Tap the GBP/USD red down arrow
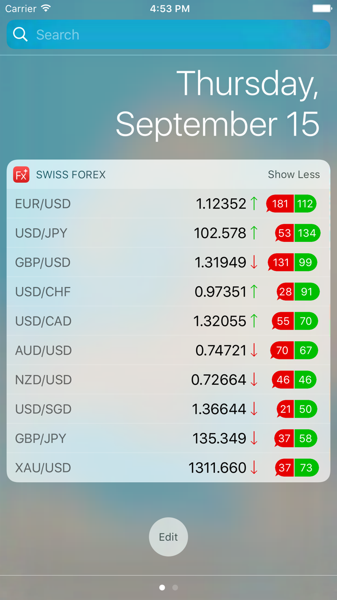The image size is (337, 600). (254, 262)
